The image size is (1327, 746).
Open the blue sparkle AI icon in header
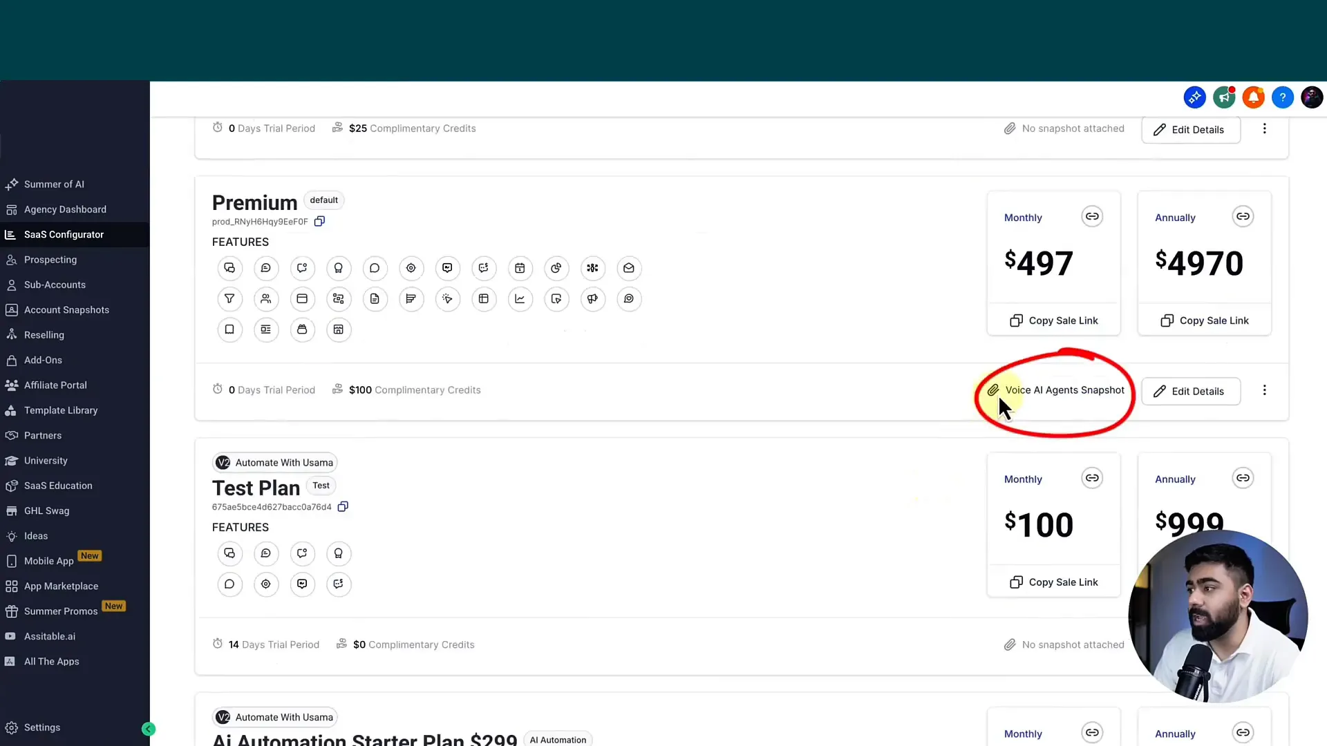[1194, 97]
